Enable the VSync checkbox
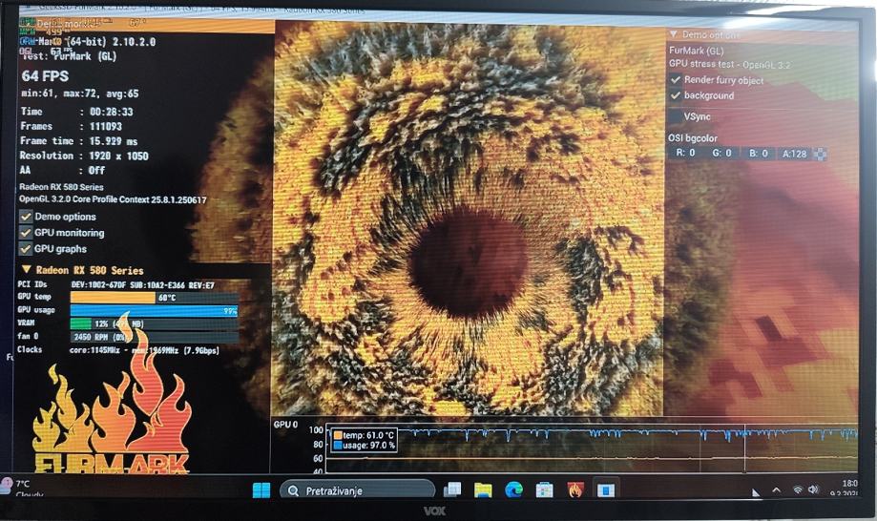The width and height of the screenshot is (877, 521). [676, 116]
